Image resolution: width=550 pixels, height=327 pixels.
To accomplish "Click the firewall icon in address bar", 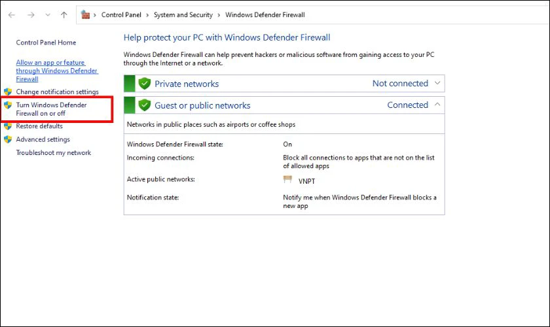I will coord(85,15).
